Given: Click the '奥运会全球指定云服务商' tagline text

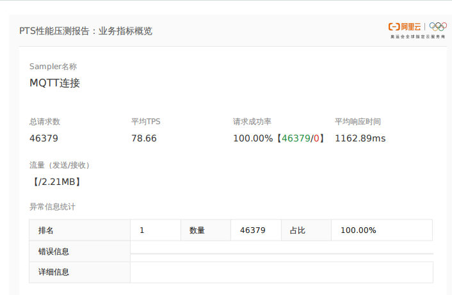Looking at the screenshot, I should tap(417, 36).
